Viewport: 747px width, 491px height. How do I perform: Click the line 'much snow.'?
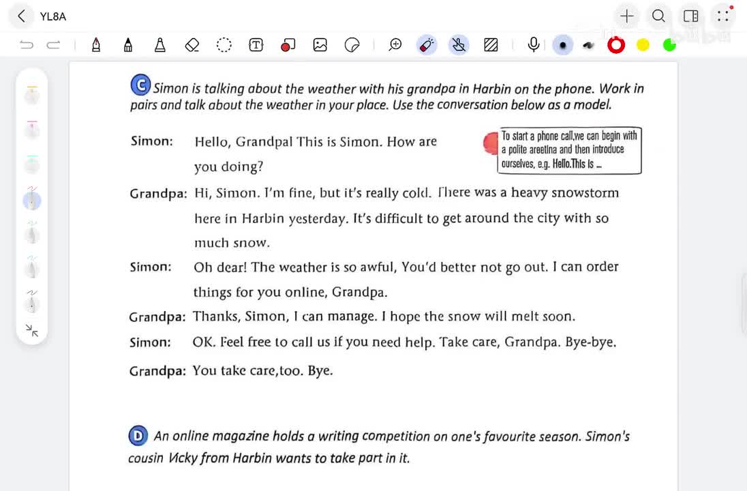232,243
